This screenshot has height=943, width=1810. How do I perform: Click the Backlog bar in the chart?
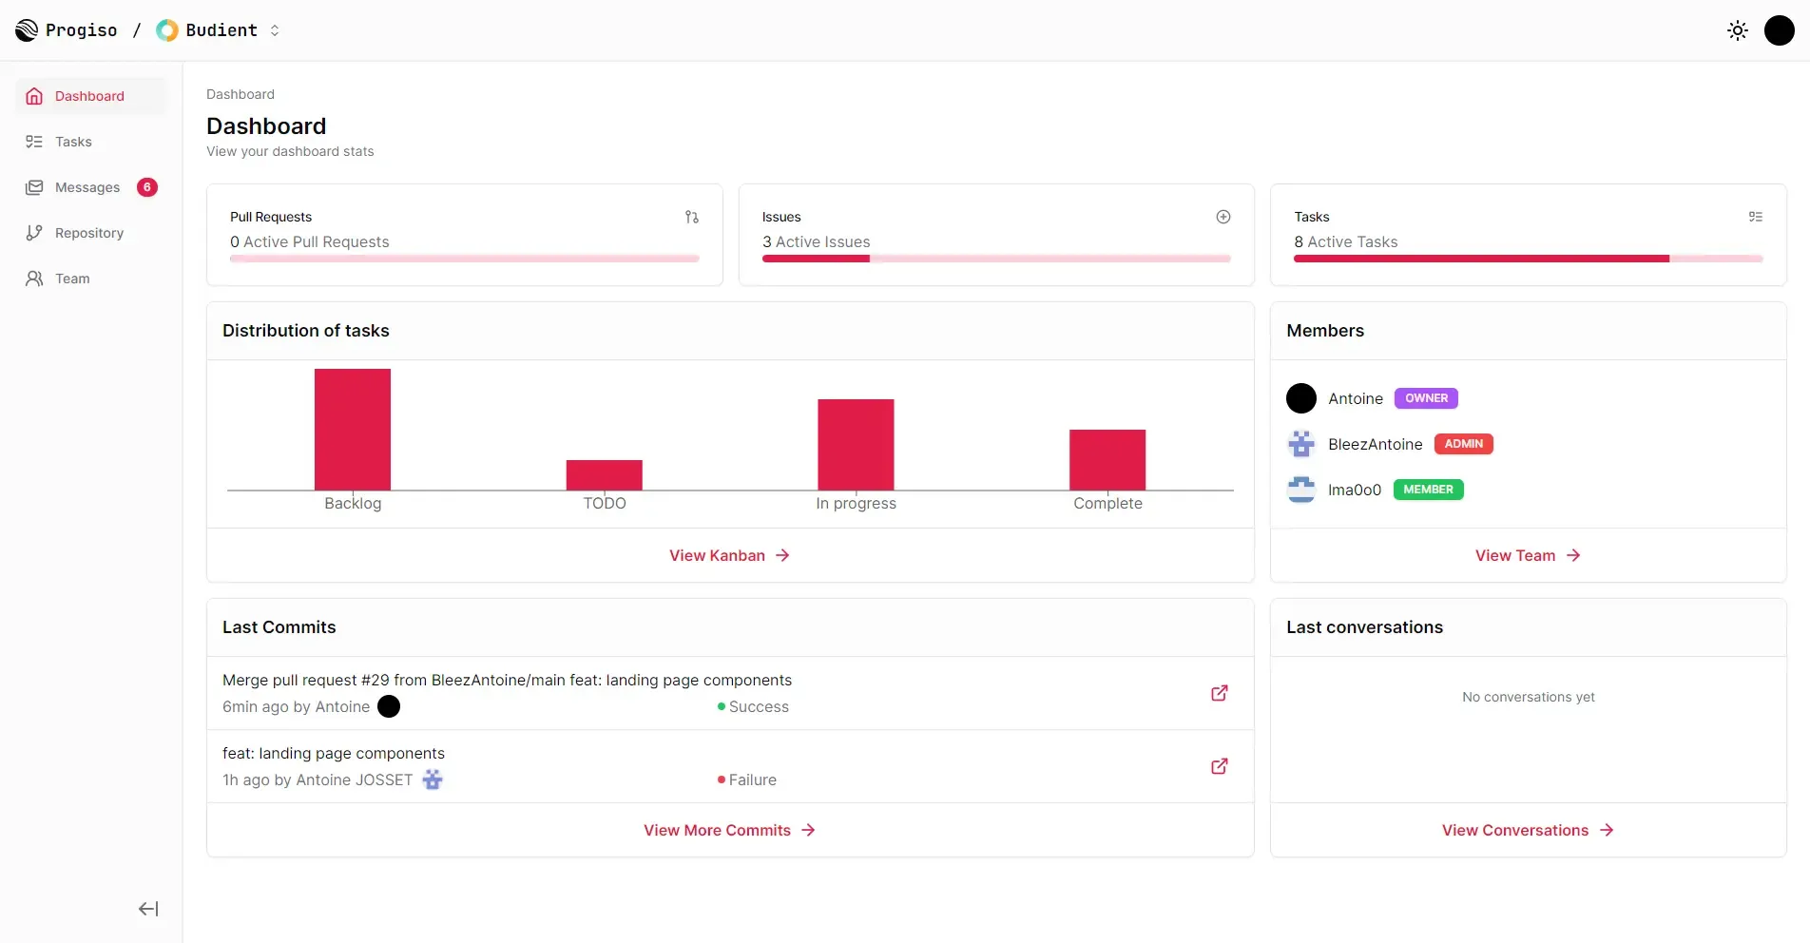[353, 430]
